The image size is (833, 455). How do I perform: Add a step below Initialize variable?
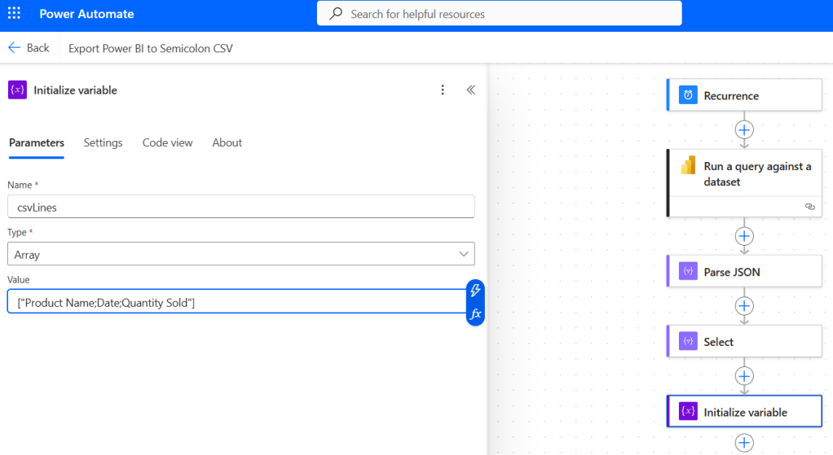coord(744,443)
